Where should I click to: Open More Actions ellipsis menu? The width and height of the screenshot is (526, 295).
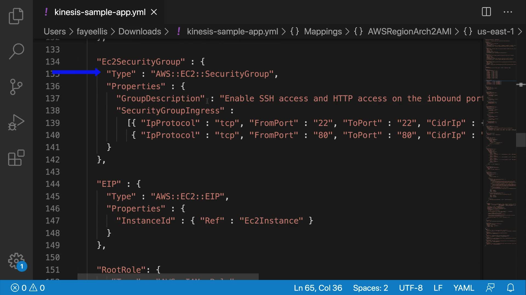coord(508,12)
